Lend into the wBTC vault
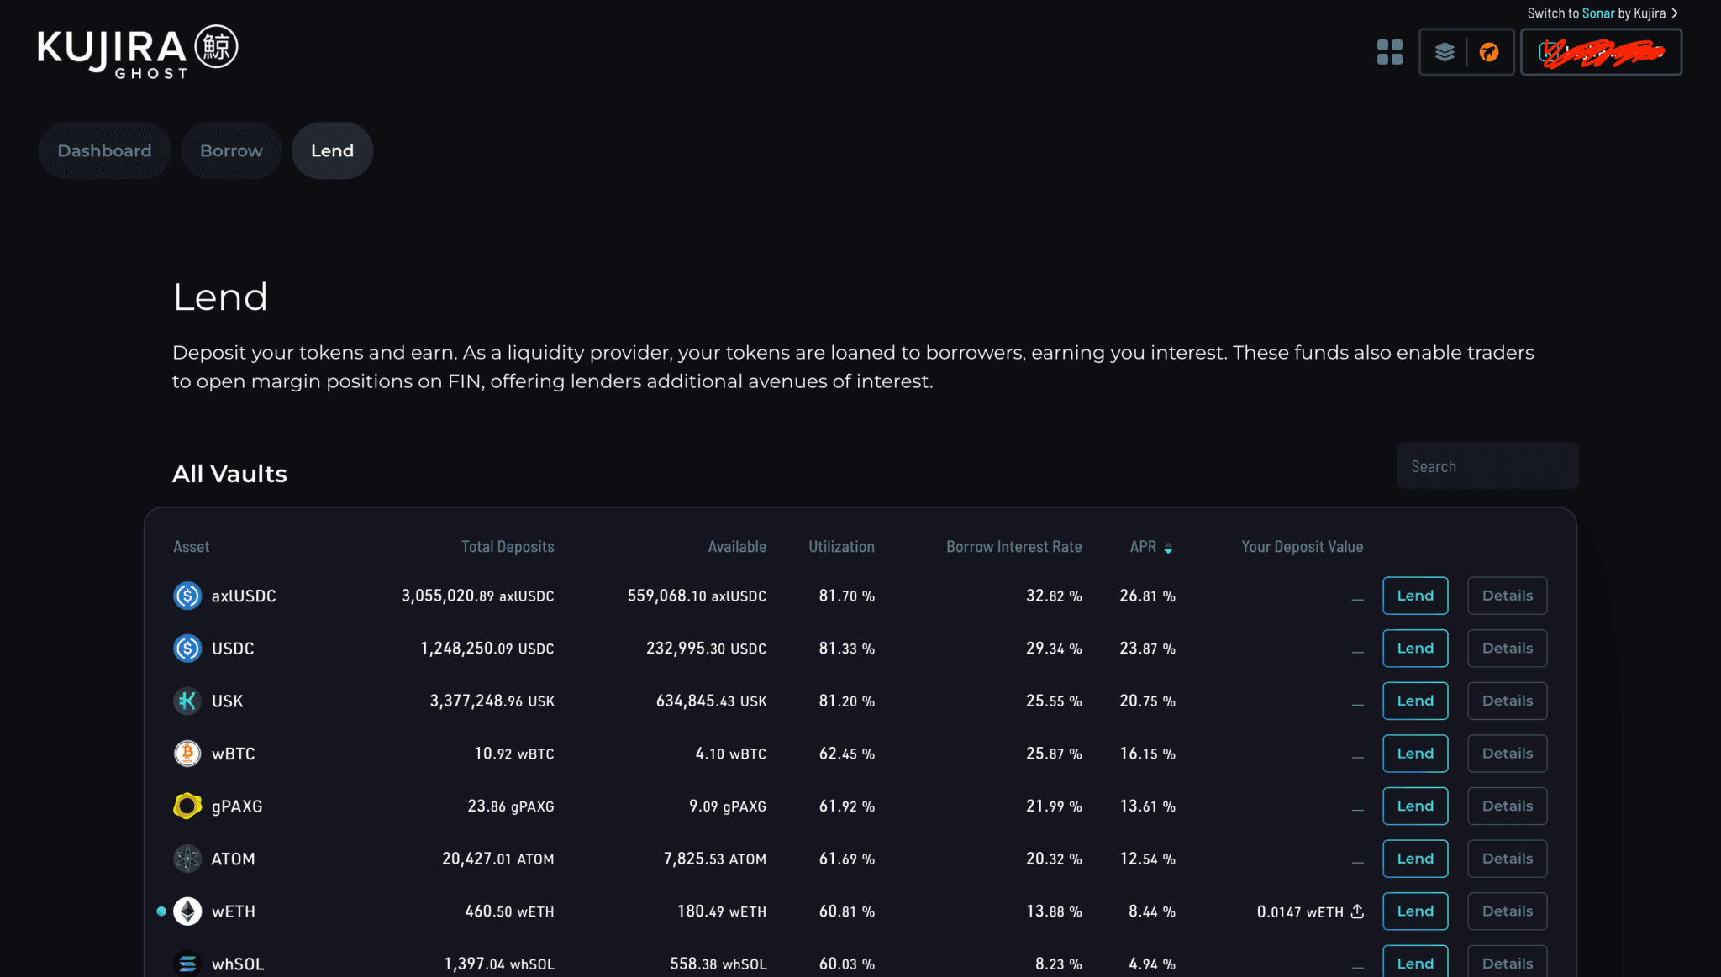The height and width of the screenshot is (977, 1721). coord(1415,754)
